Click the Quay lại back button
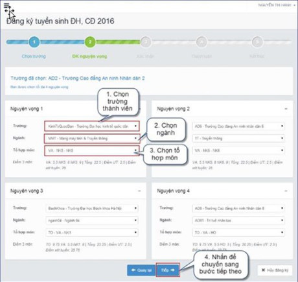The width and height of the screenshot is (298, 282). click(141, 270)
